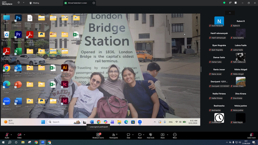Open the Chat panel icon
This screenshot has width=258, height=145.
pyautogui.click(x=128, y=135)
